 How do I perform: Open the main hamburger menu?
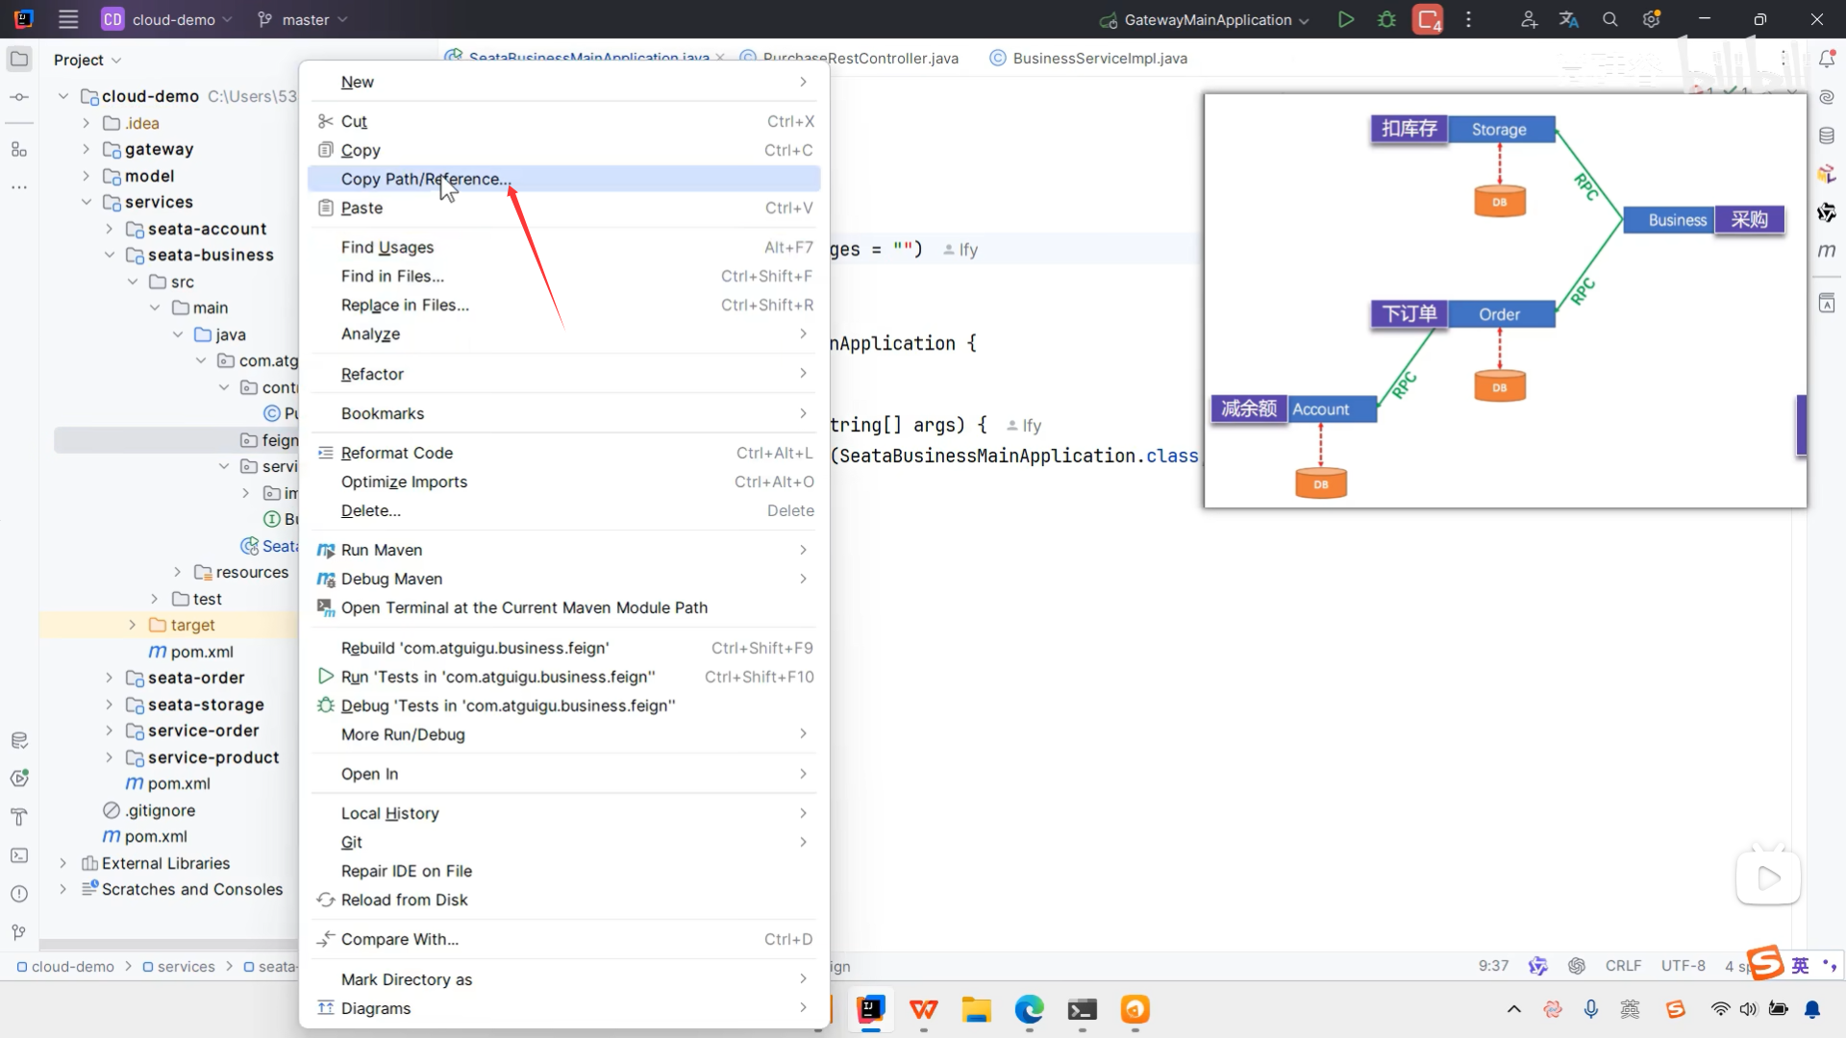pos(68,19)
